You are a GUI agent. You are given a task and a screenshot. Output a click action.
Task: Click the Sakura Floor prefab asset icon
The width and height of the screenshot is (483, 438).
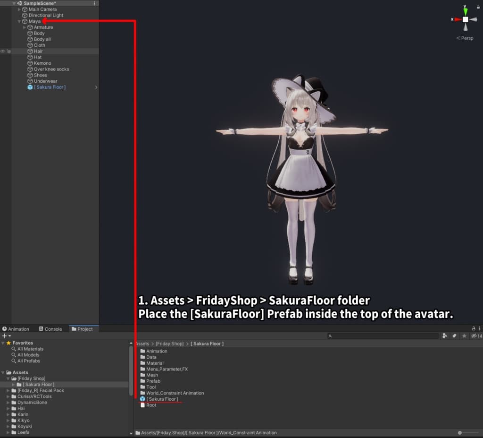pos(142,399)
